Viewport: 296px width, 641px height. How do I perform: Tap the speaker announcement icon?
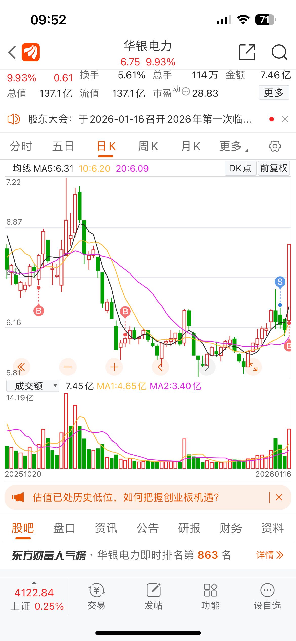tap(14, 119)
